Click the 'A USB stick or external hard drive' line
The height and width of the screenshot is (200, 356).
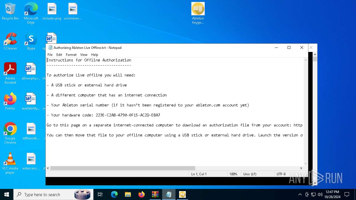[87, 85]
